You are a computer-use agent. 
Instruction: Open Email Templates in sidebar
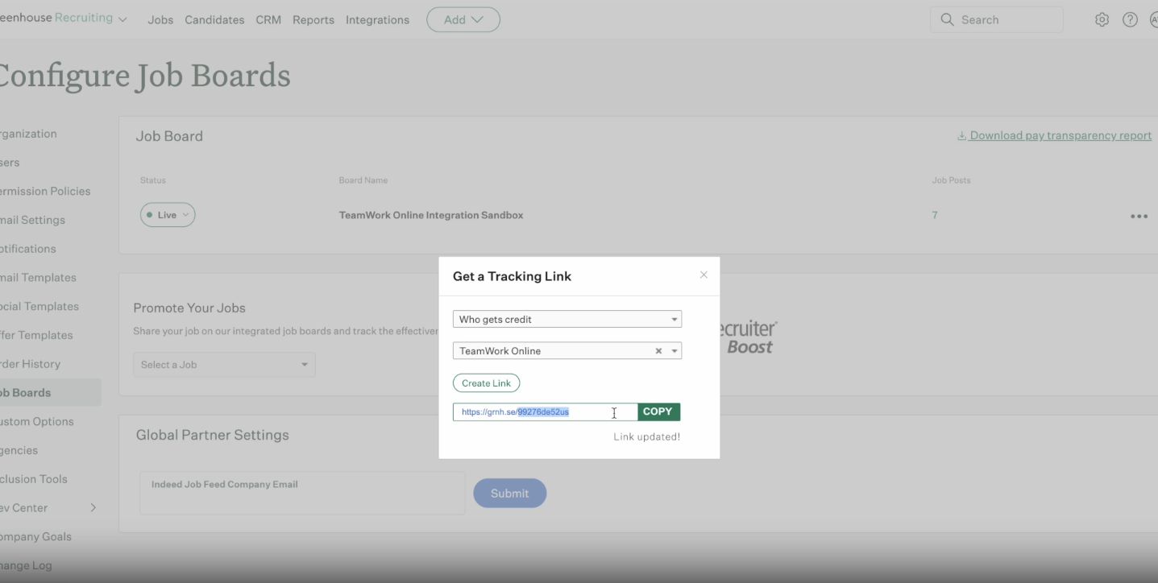click(38, 278)
